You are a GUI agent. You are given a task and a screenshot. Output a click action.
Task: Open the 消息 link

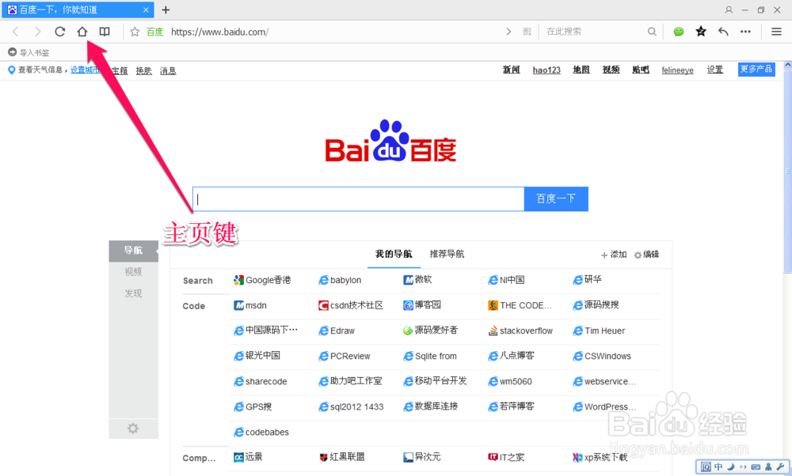point(168,70)
